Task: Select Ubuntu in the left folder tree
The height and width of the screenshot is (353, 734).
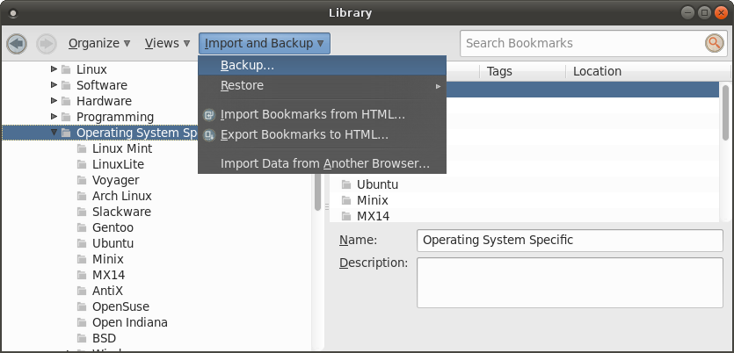Action: (113, 243)
